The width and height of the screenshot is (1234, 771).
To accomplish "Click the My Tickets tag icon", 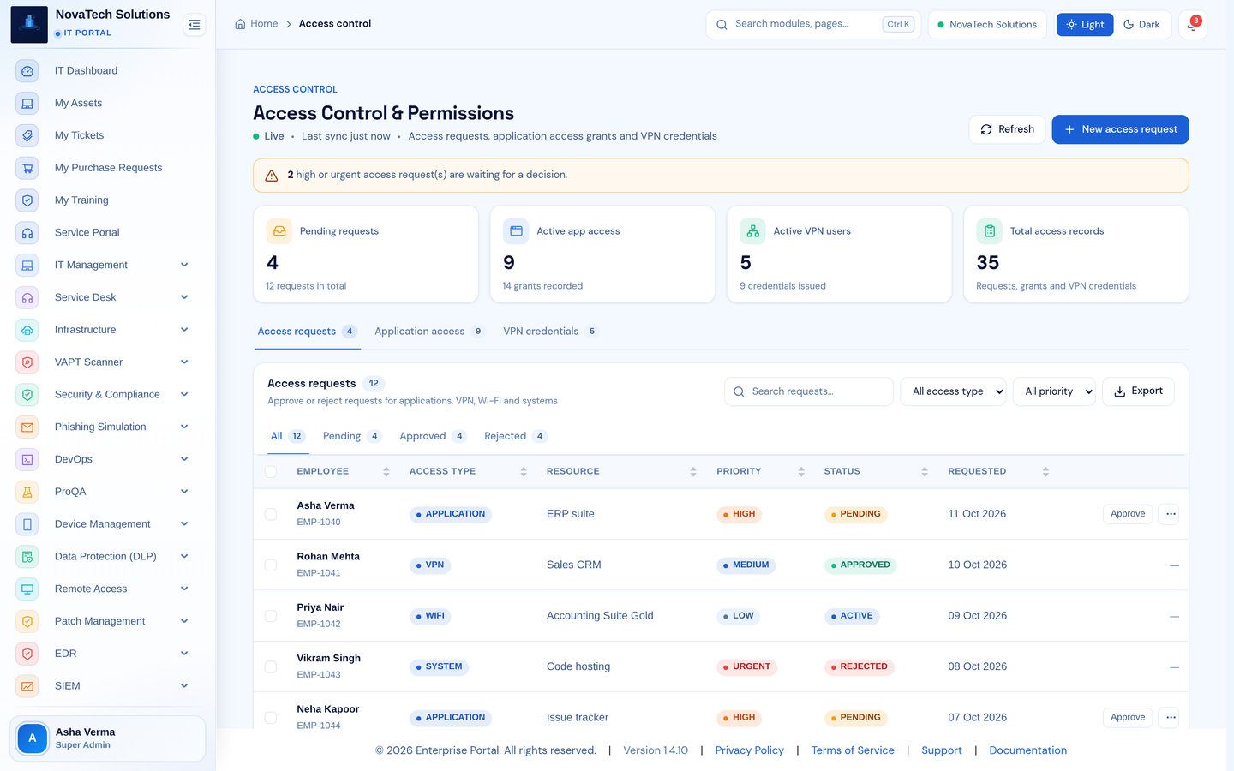I will click(x=27, y=135).
